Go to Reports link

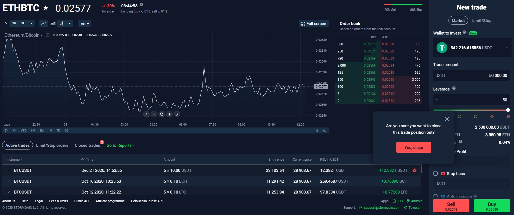(120, 145)
